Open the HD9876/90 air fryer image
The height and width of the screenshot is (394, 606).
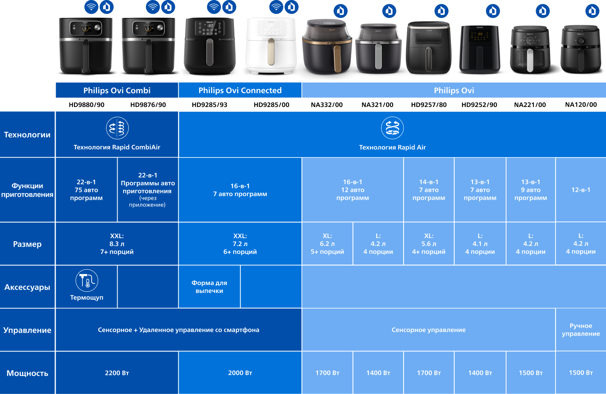148,46
